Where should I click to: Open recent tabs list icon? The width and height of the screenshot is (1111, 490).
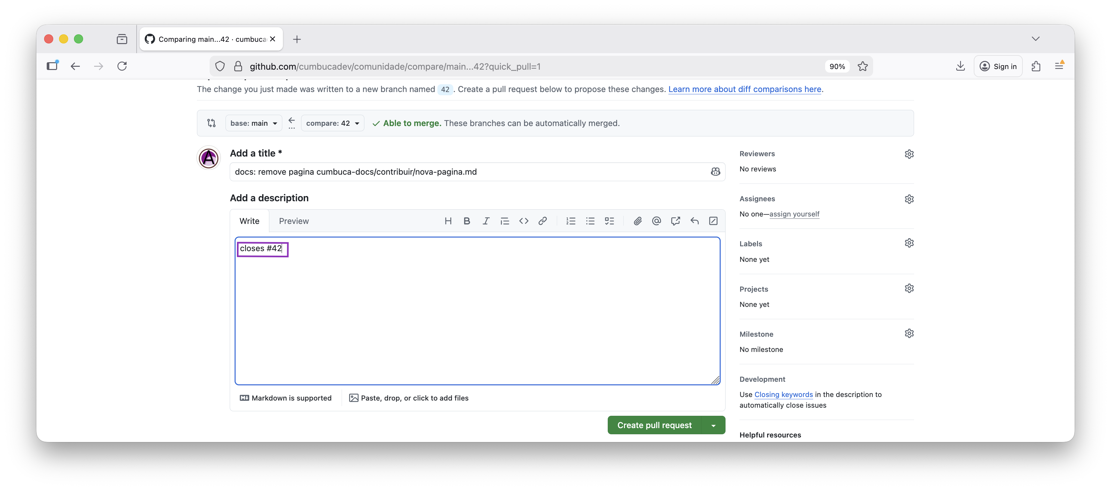click(x=122, y=39)
